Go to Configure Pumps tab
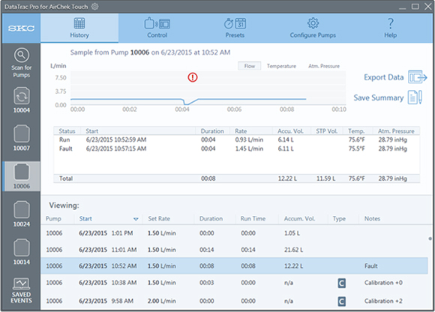The image size is (435, 312). point(313,28)
